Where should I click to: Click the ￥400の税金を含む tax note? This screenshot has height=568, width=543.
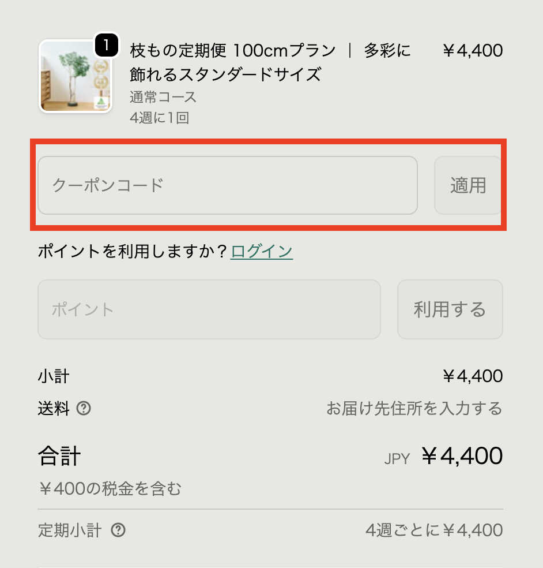pos(110,489)
